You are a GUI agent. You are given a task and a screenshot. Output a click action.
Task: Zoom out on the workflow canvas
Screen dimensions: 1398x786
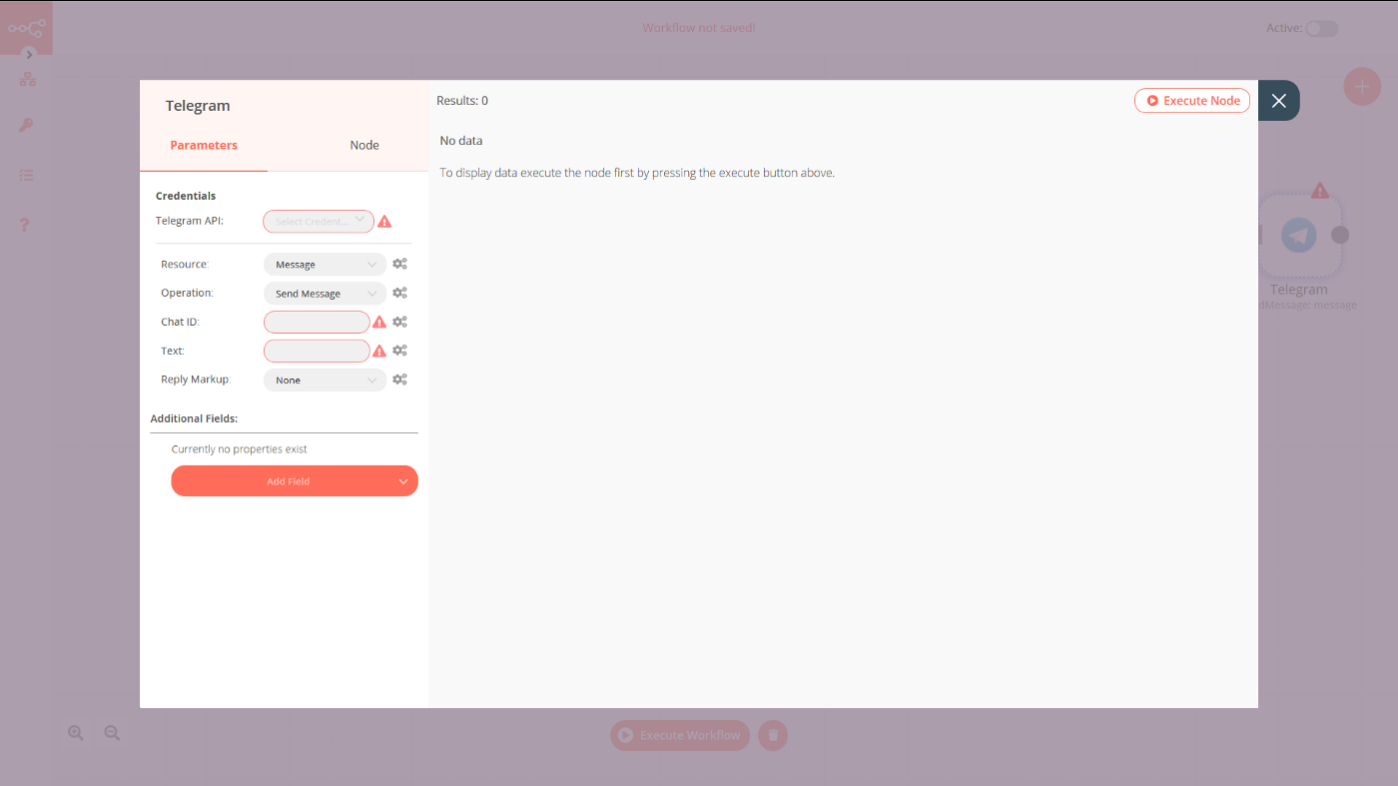(112, 733)
